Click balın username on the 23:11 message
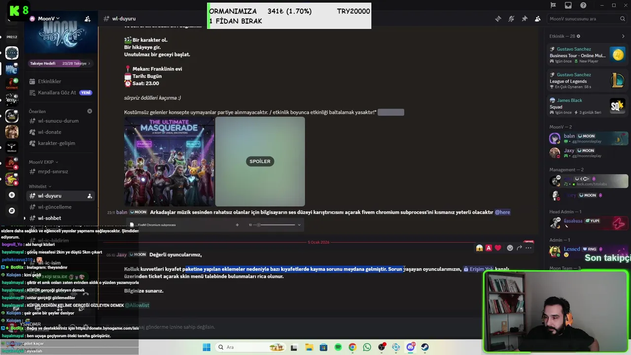This screenshot has width=631, height=355. pos(122,212)
